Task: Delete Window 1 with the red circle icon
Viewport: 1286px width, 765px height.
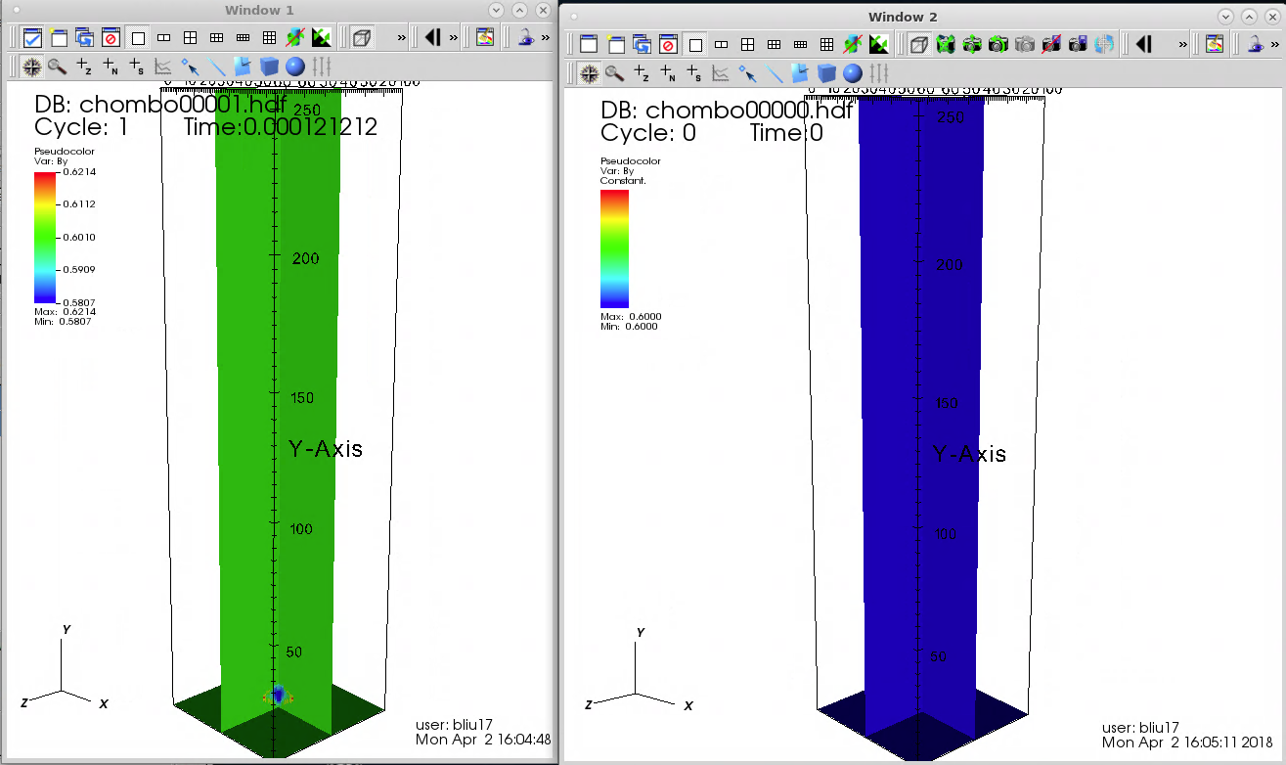Action: (111, 38)
